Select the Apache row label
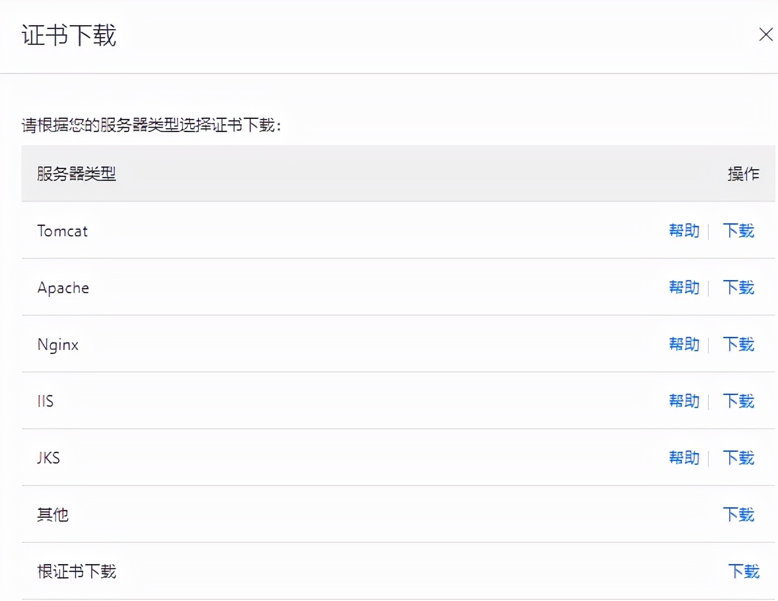This screenshot has width=778, height=601. 63,288
